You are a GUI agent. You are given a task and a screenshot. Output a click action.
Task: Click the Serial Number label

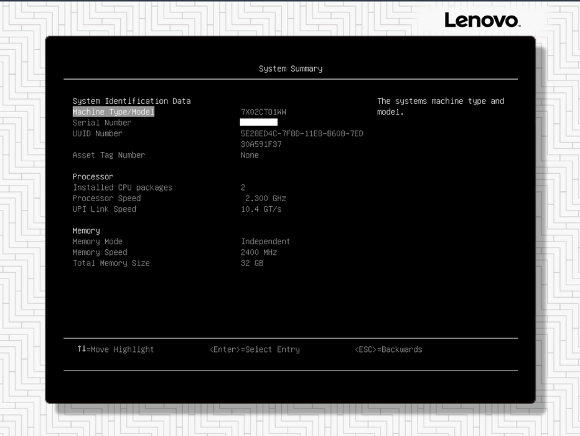[x=101, y=123]
